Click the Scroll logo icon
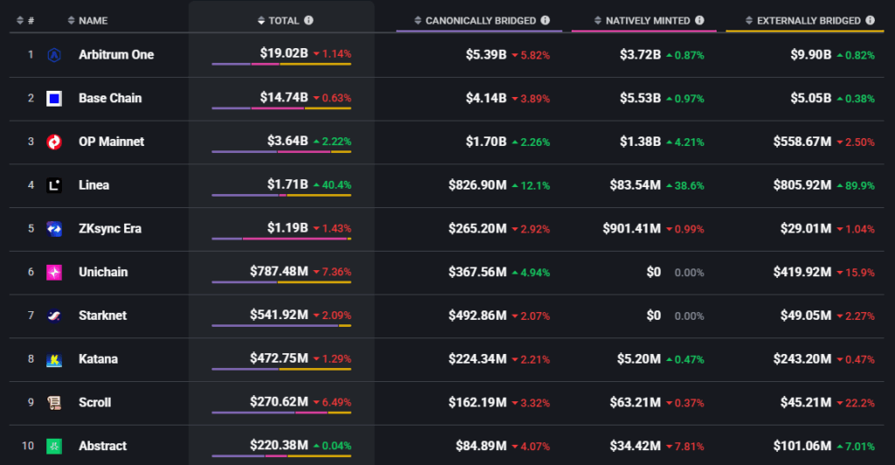The height and width of the screenshot is (465, 895). 54,403
